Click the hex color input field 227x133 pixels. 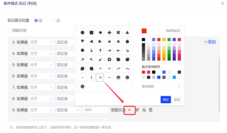pyautogui.click(x=173, y=31)
